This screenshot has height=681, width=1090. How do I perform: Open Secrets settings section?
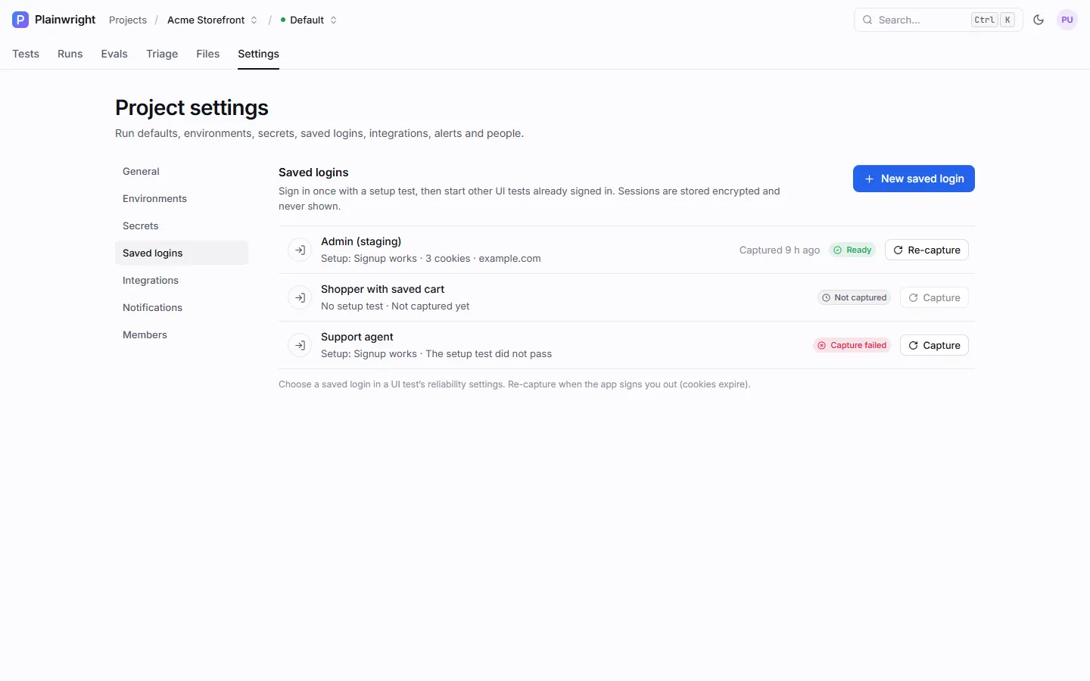182,225
